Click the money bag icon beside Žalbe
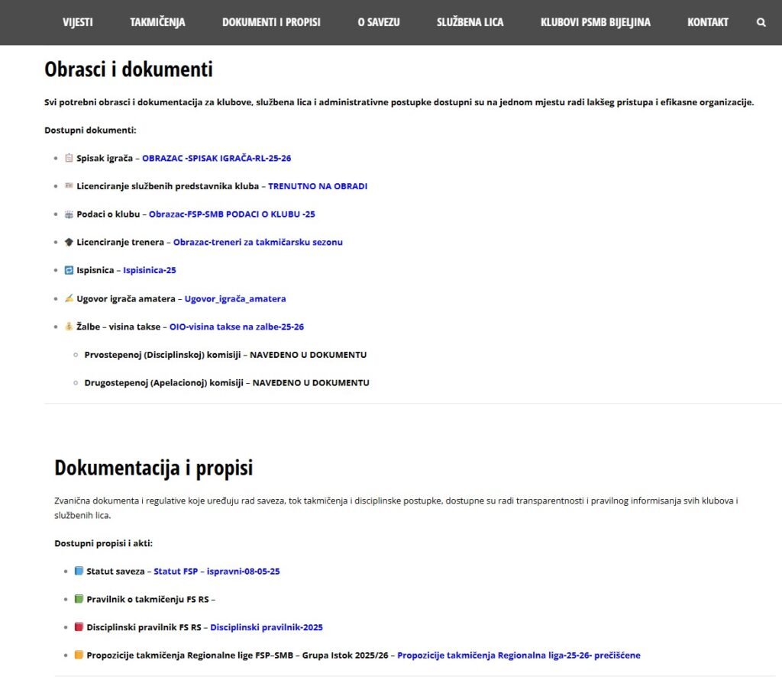The width and height of the screenshot is (782, 689). [69, 327]
